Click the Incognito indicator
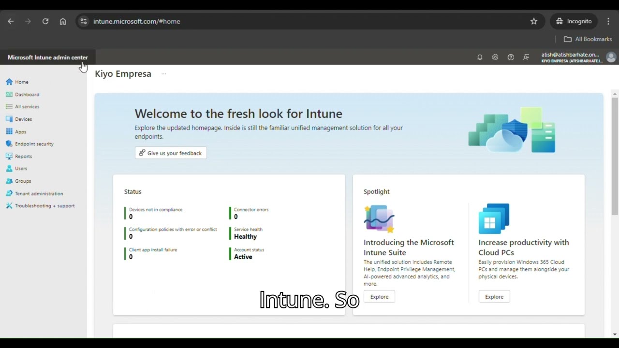The height and width of the screenshot is (348, 619). coord(574,21)
